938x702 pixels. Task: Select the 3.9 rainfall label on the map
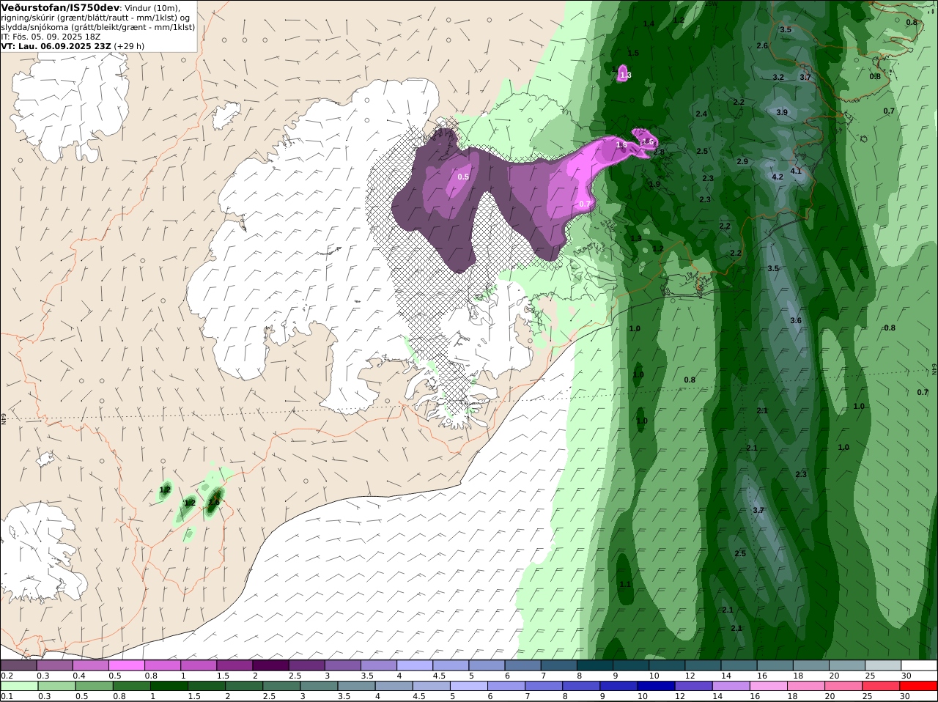[782, 112]
